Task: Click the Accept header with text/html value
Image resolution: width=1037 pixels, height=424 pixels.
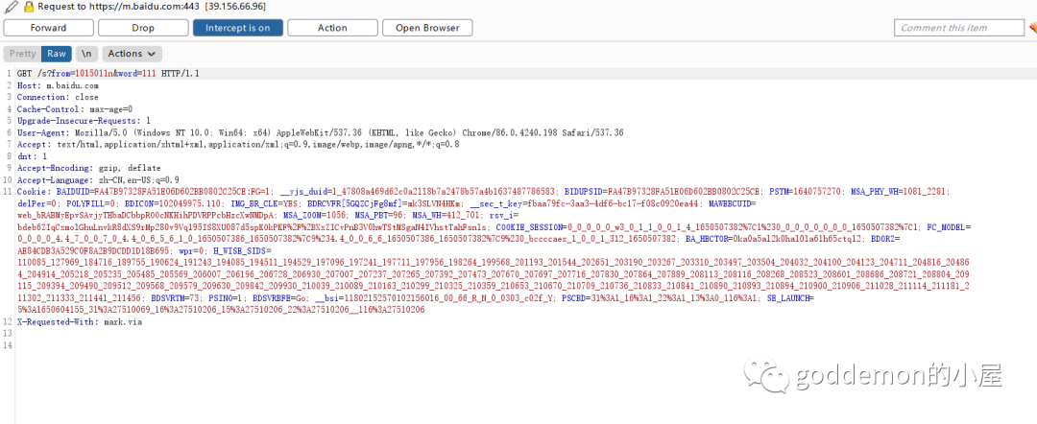Action: (238, 145)
